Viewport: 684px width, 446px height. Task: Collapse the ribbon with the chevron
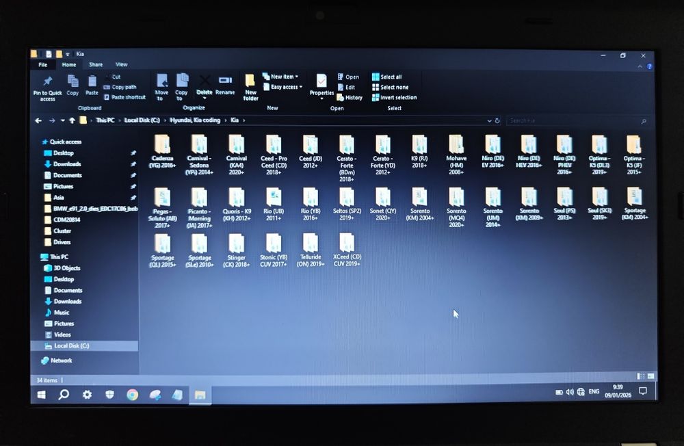(640, 66)
